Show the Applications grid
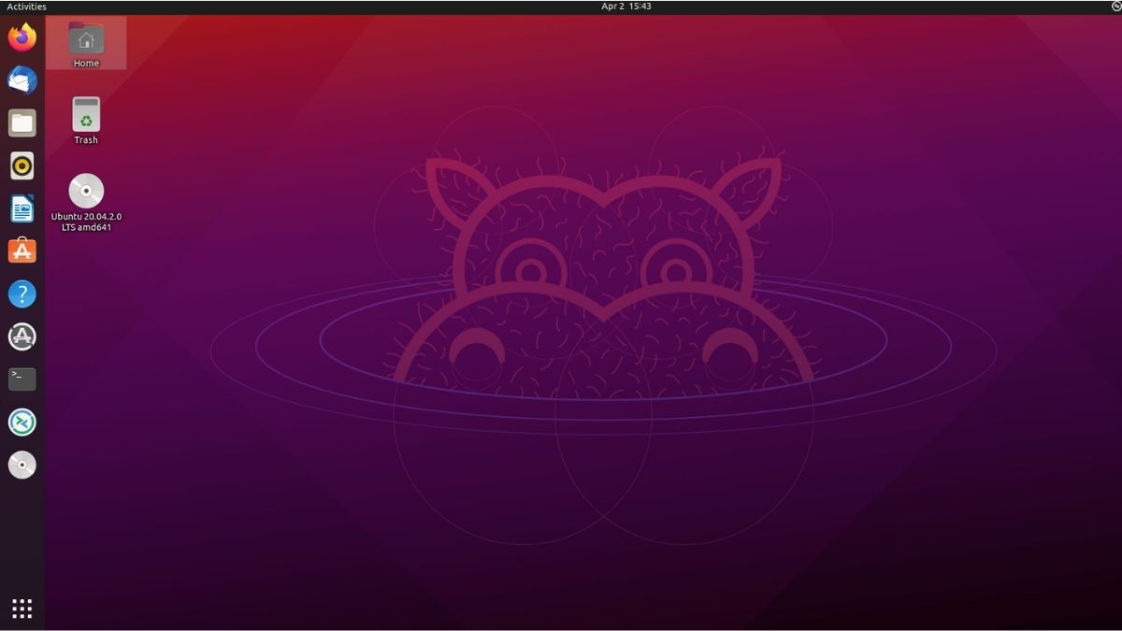 tap(22, 609)
